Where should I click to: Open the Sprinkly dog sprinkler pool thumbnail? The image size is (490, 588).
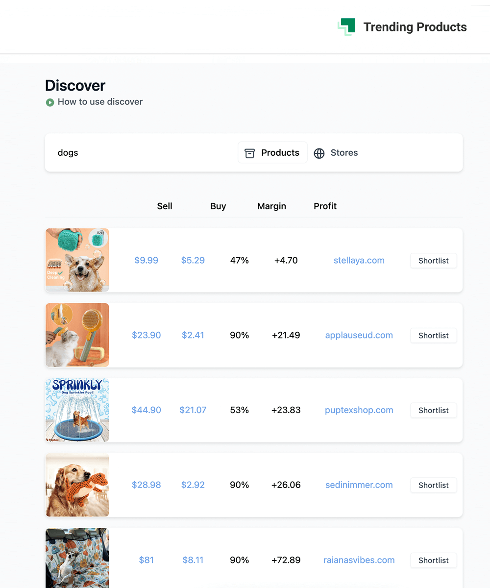click(77, 410)
